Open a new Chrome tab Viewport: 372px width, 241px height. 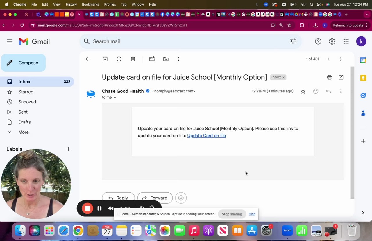pos(346,14)
